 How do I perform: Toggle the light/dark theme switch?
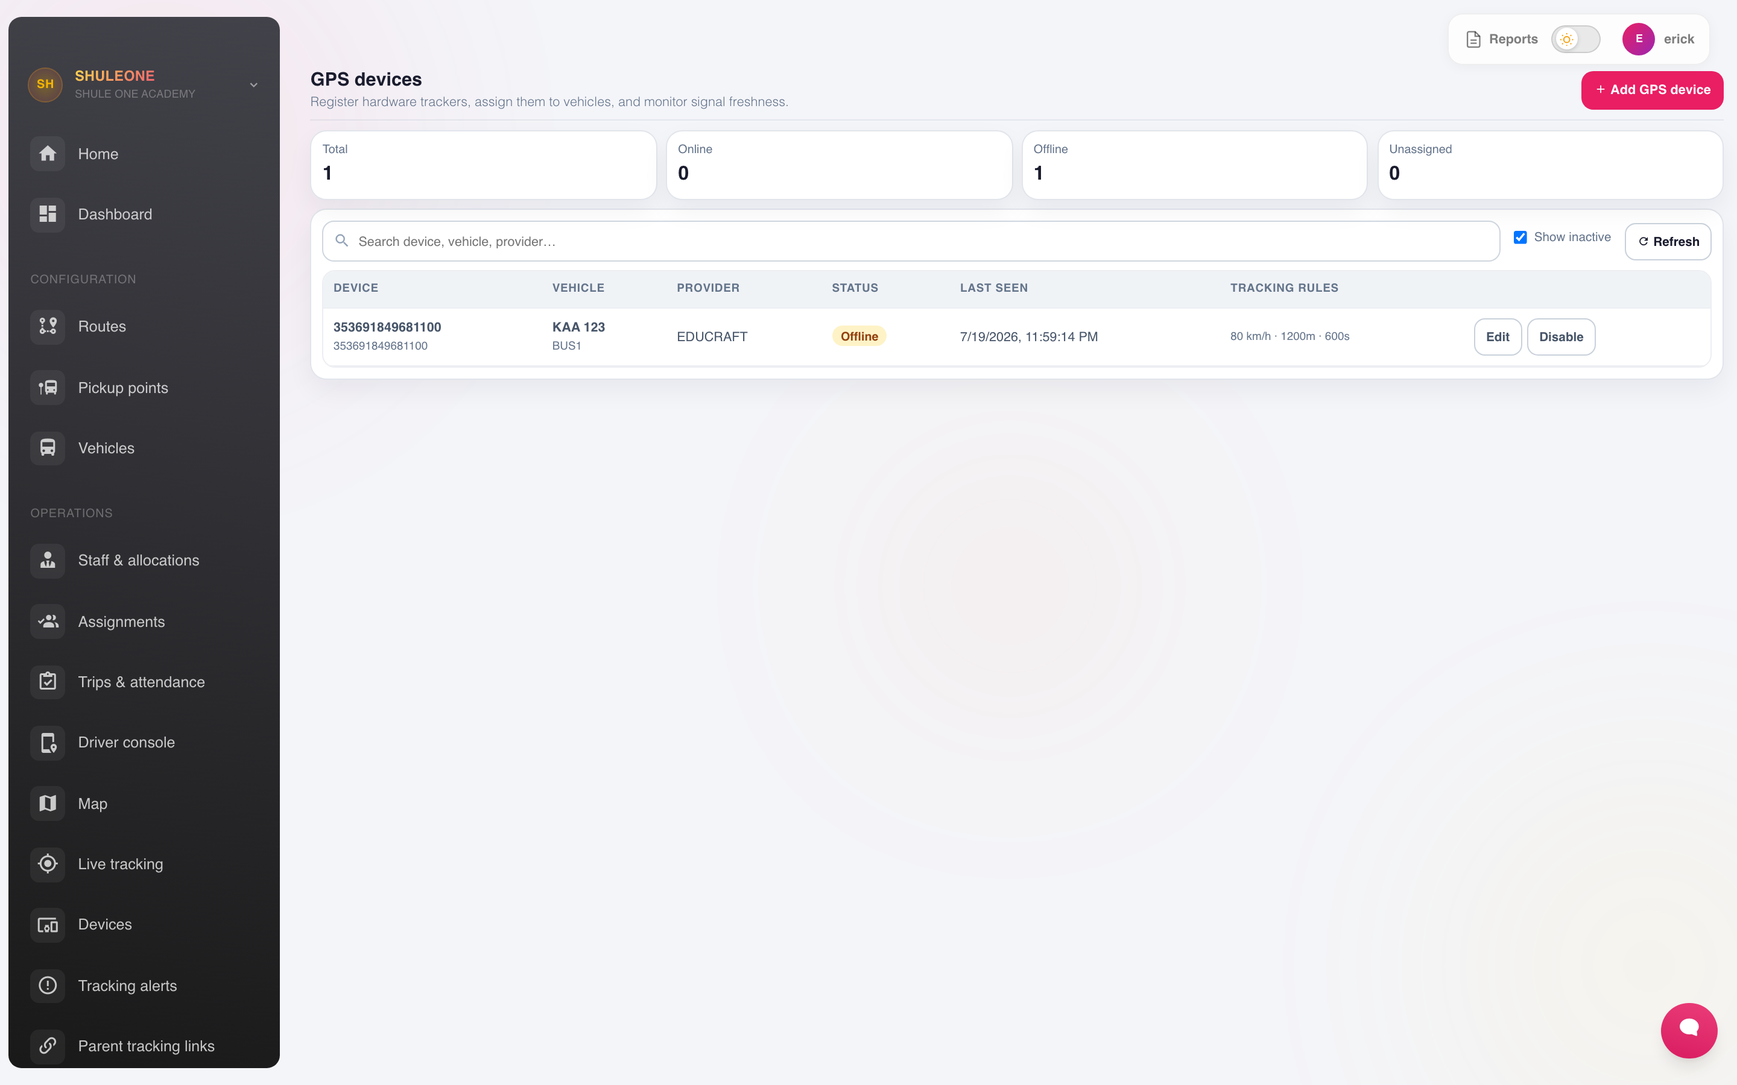[x=1575, y=39]
